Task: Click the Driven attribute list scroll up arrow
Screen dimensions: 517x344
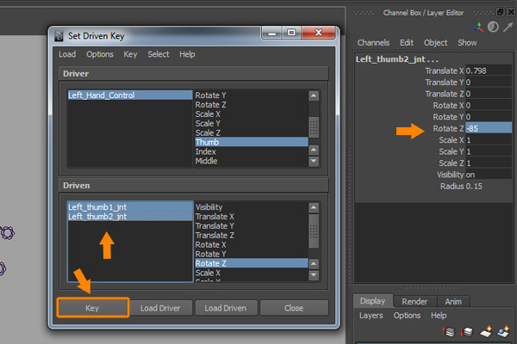Action: (x=314, y=207)
